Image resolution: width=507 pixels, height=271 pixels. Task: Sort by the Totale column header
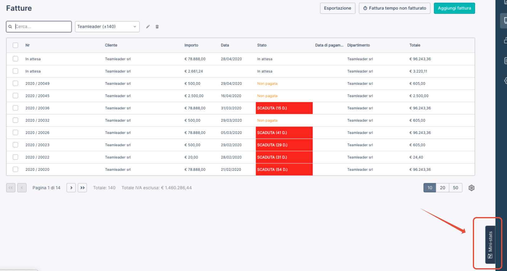415,45
